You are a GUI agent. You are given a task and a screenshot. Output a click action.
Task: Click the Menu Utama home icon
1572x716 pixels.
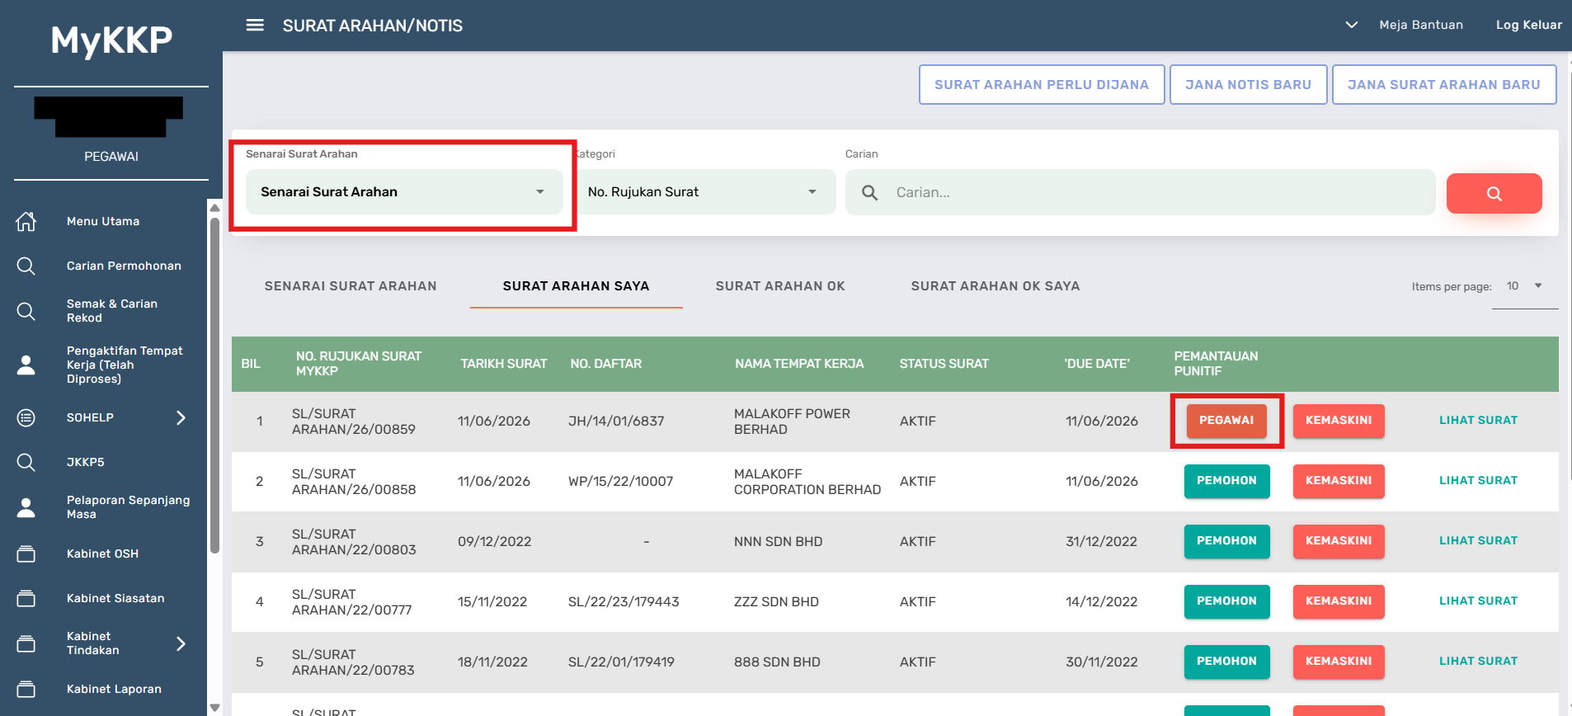pos(26,221)
